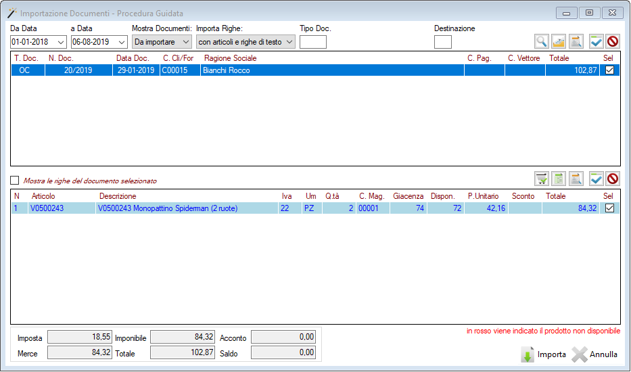Toggle Sel checkbox for document 20/2019
This screenshot has width=631, height=372.
[609, 70]
